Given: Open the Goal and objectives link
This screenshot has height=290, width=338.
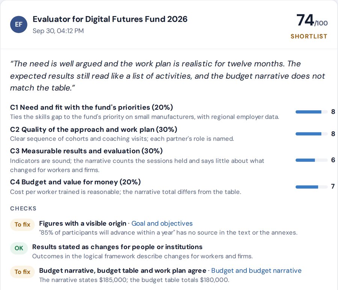Looking at the screenshot, I should tap(162, 224).
